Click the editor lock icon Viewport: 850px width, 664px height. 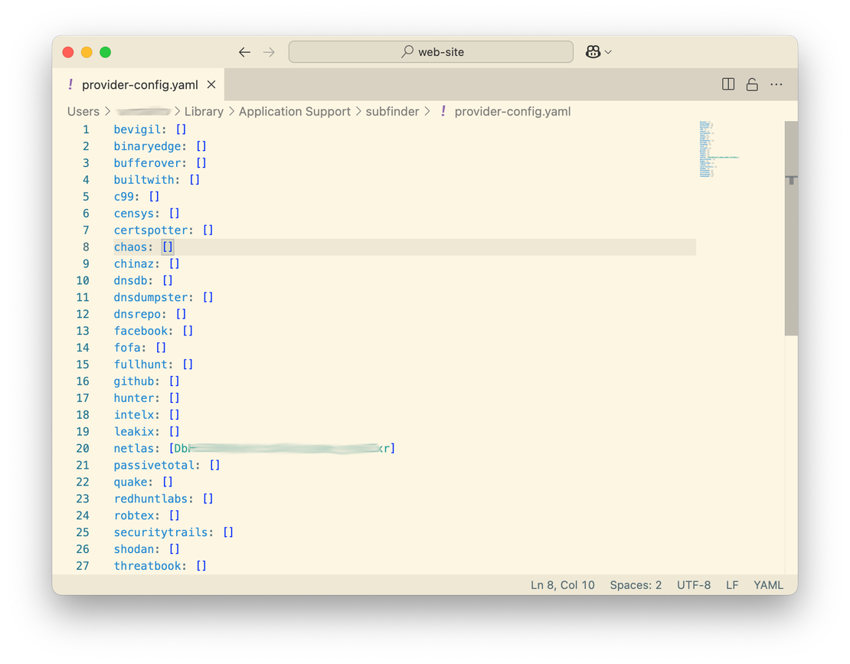[x=752, y=84]
